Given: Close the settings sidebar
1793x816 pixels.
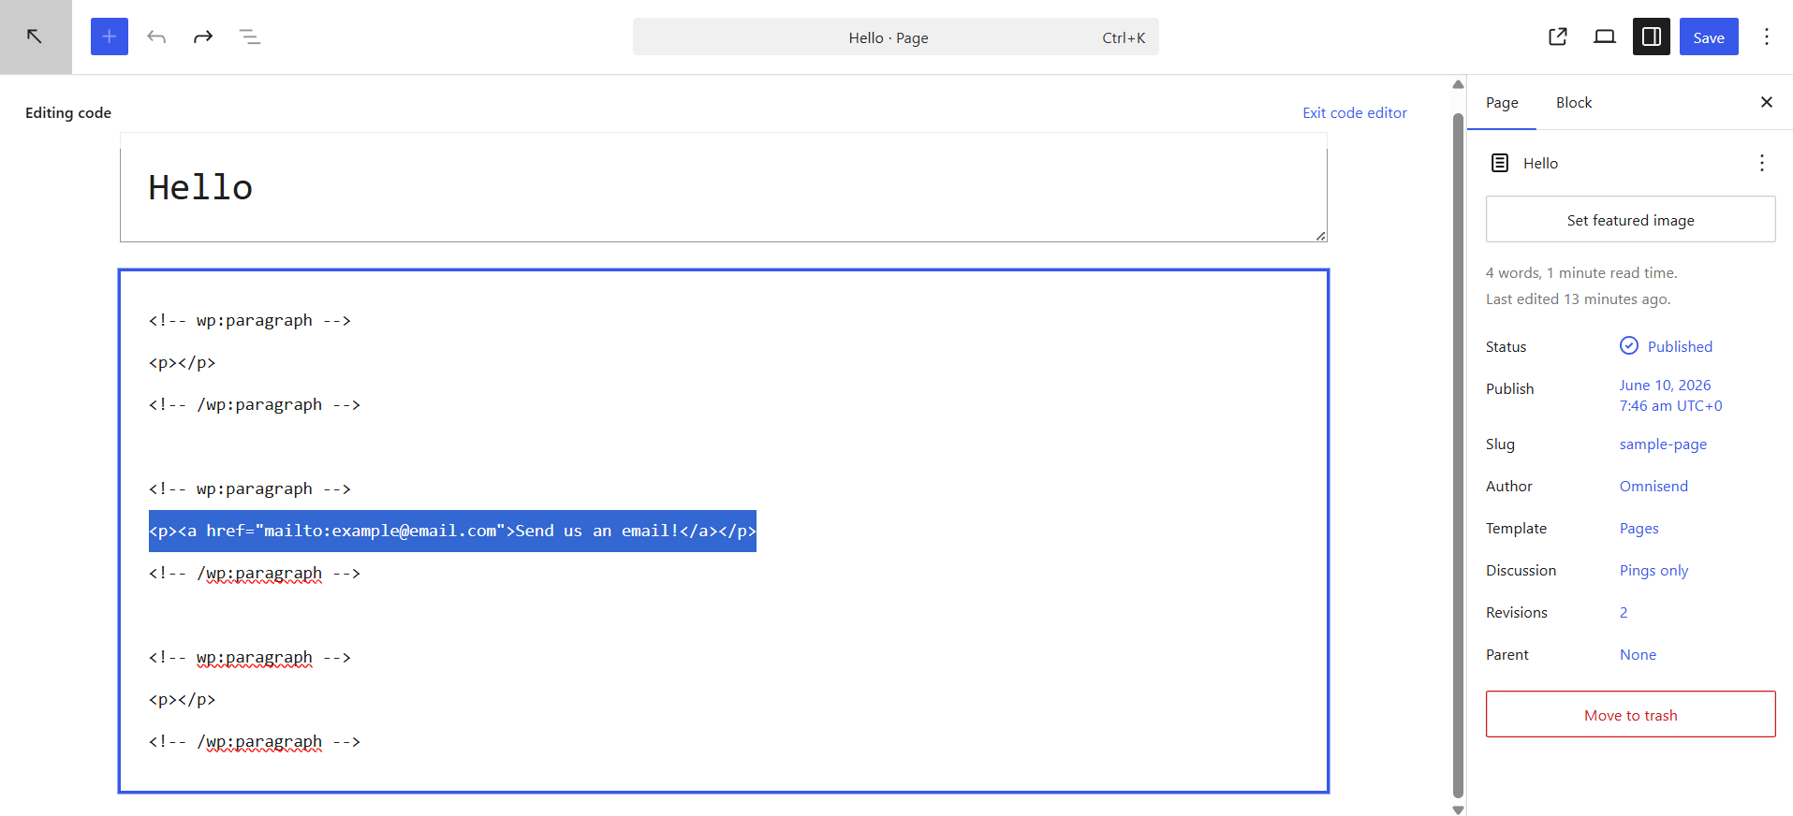Looking at the screenshot, I should (1767, 102).
